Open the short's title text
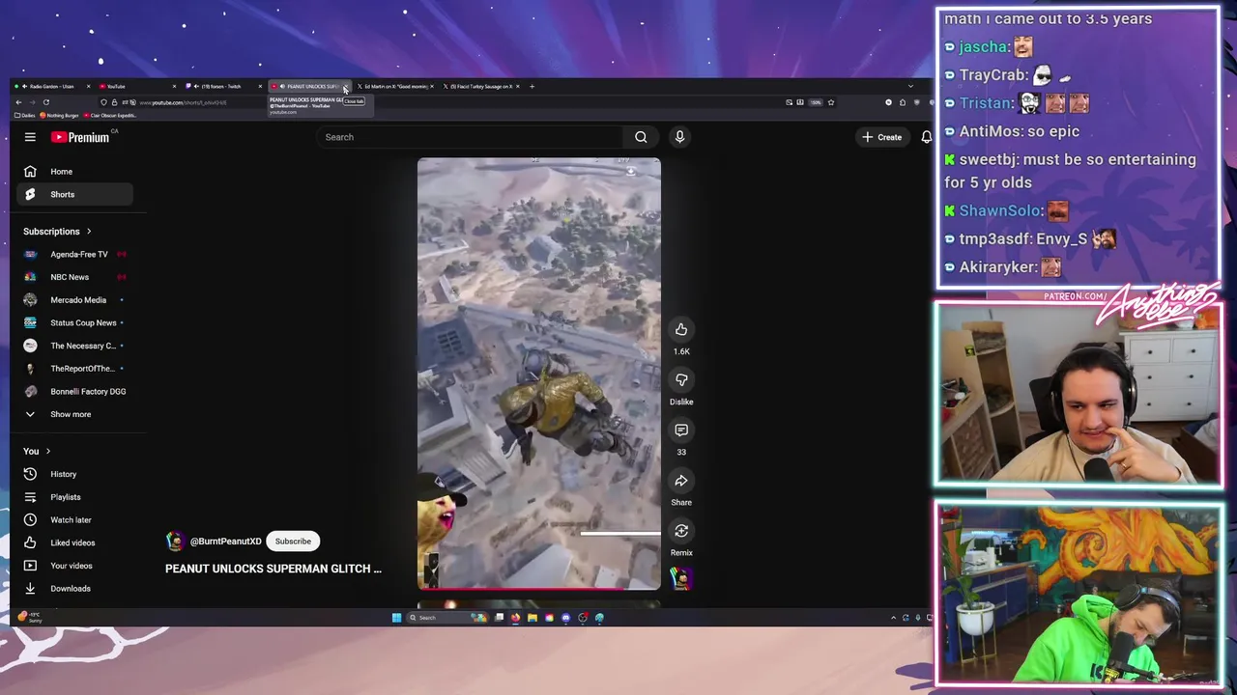This screenshot has width=1237, height=695. [273, 569]
